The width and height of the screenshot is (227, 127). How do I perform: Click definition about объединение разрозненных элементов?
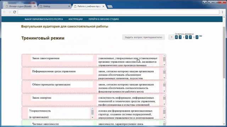(128, 74)
